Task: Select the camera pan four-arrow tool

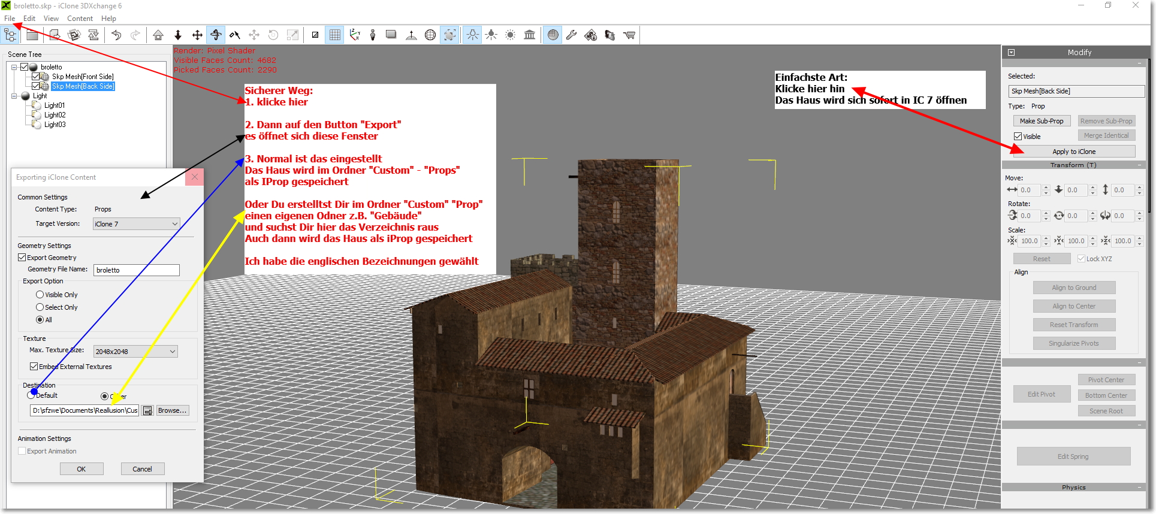Action: (197, 35)
